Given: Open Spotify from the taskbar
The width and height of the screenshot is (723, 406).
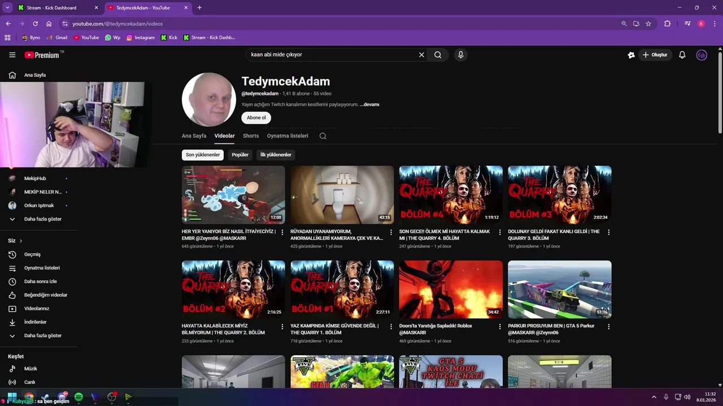Looking at the screenshot, I should pos(79,397).
